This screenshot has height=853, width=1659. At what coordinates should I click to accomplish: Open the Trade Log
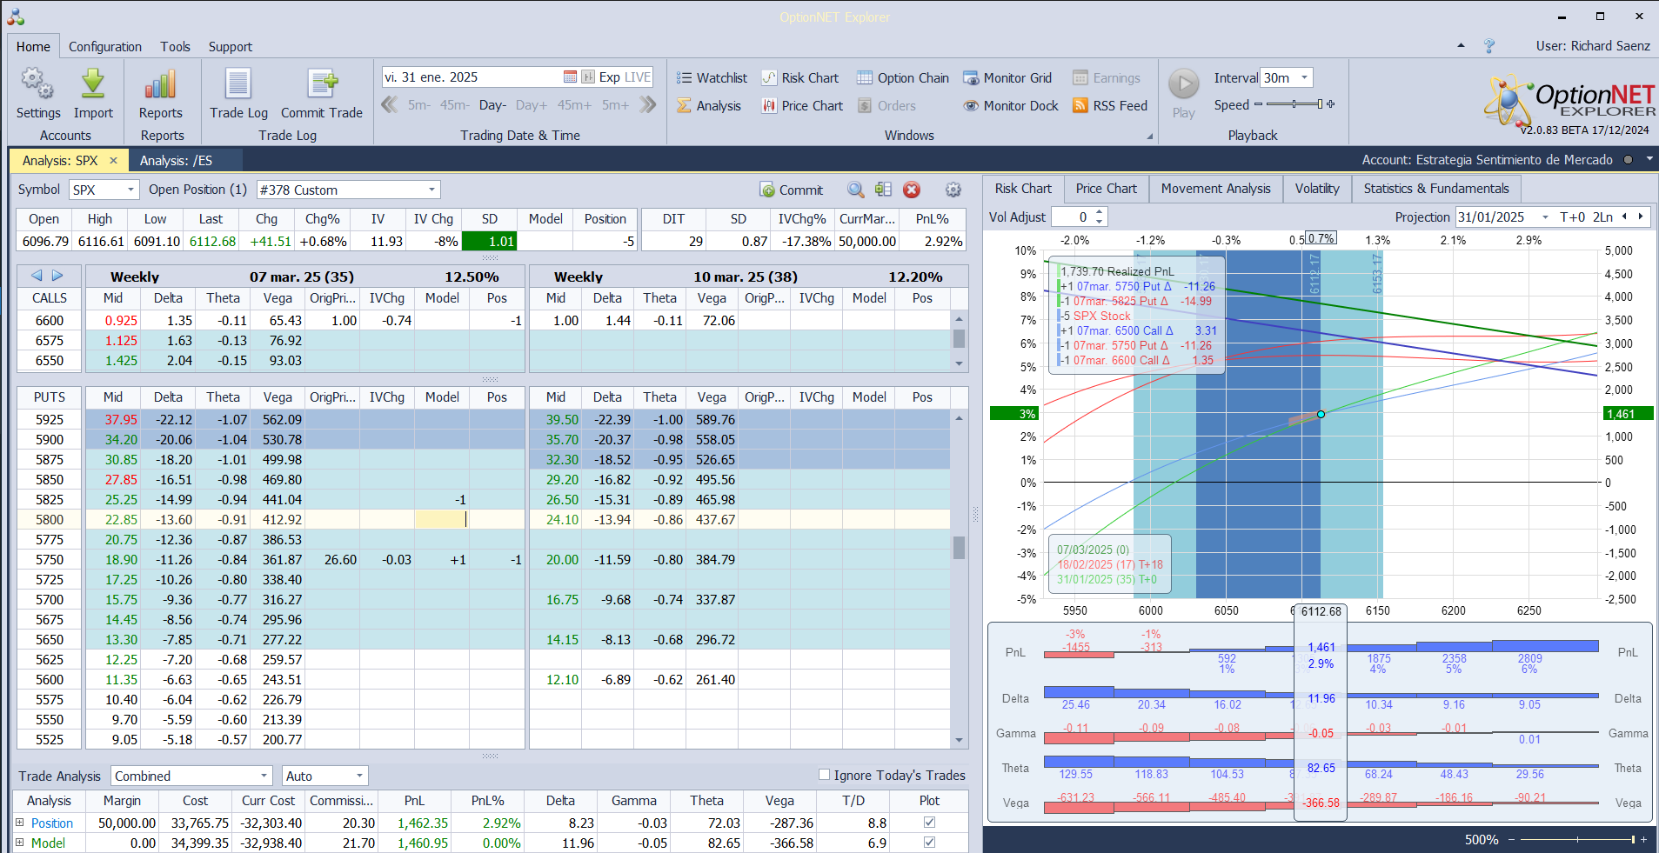238,94
